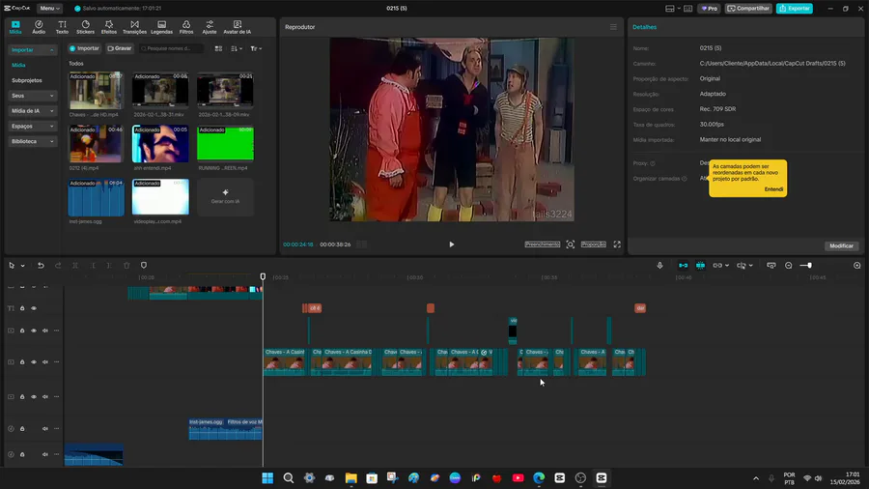Click Entendi in the yellow tooltip
The height and width of the screenshot is (489, 869).
point(773,189)
